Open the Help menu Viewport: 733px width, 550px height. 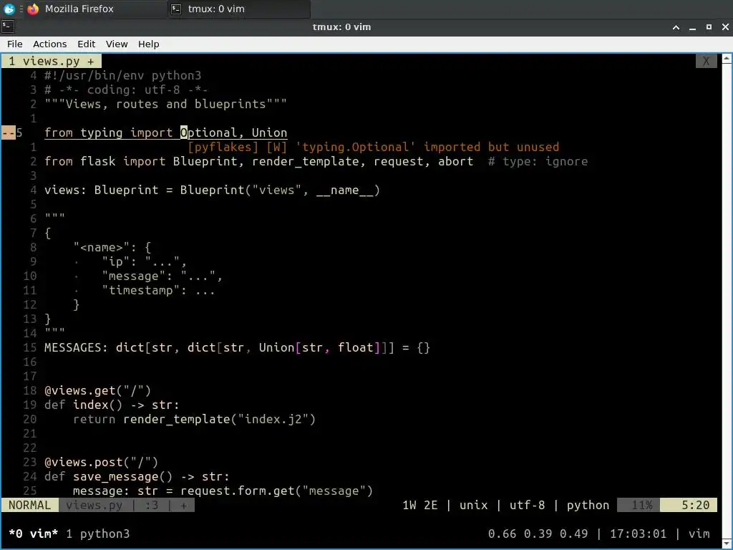pyautogui.click(x=149, y=44)
